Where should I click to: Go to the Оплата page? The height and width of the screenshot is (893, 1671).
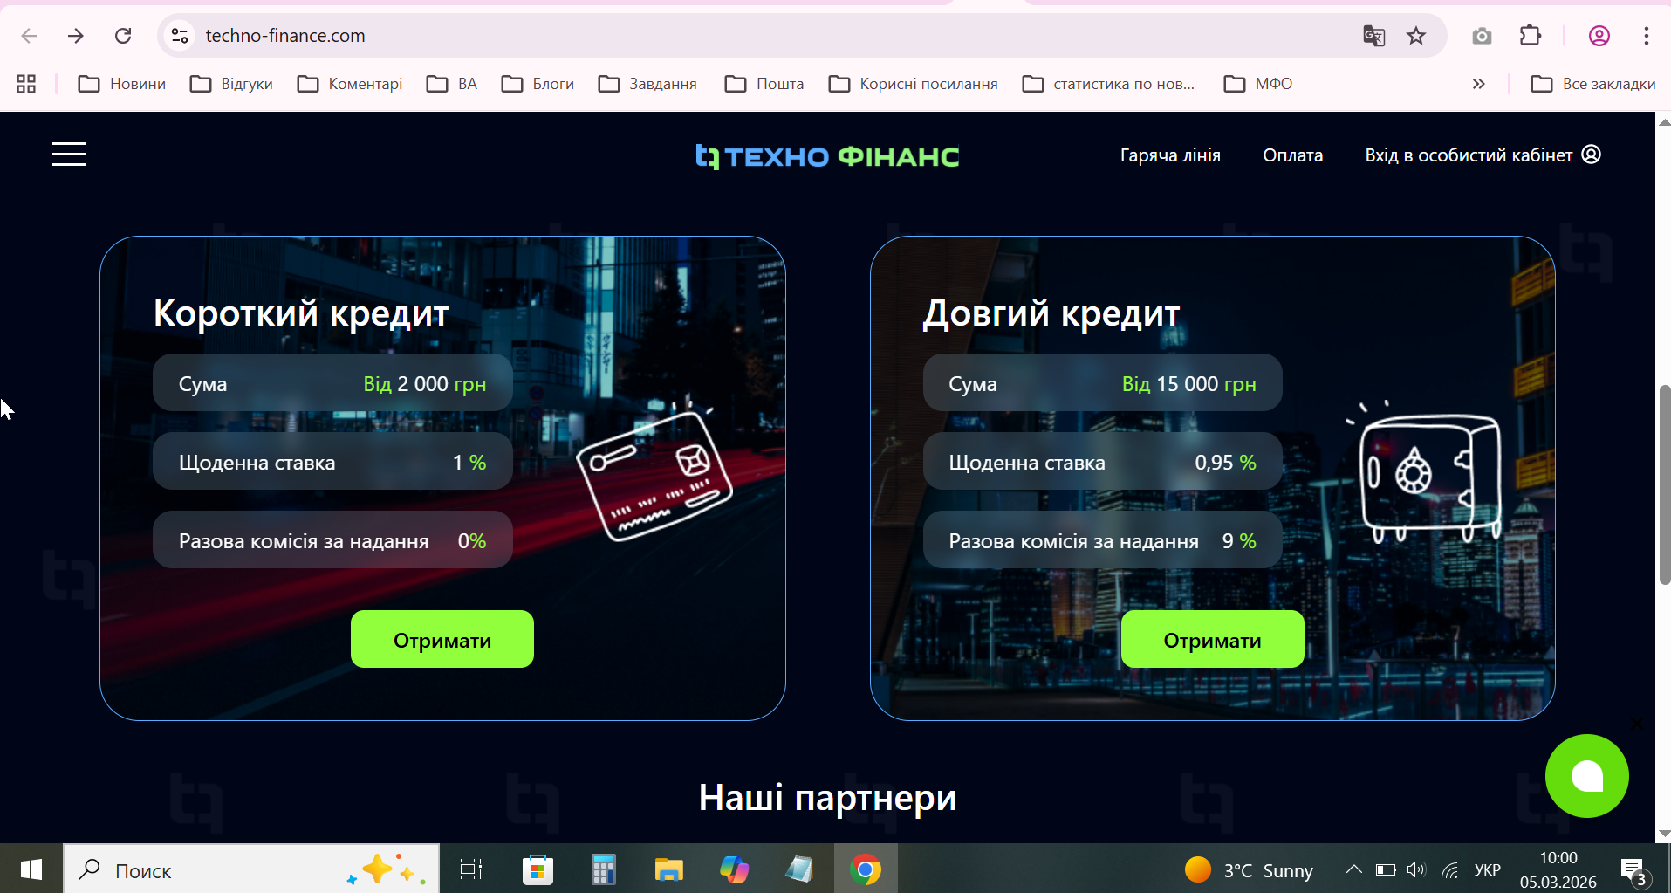click(1293, 155)
